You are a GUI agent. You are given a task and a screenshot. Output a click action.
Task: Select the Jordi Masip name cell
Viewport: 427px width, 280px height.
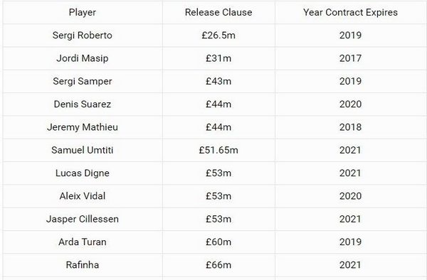point(83,58)
